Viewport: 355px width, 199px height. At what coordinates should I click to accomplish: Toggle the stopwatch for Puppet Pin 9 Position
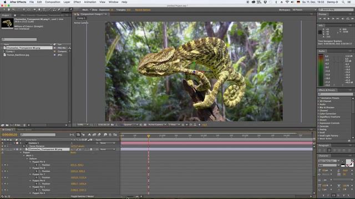[x=37, y=165]
